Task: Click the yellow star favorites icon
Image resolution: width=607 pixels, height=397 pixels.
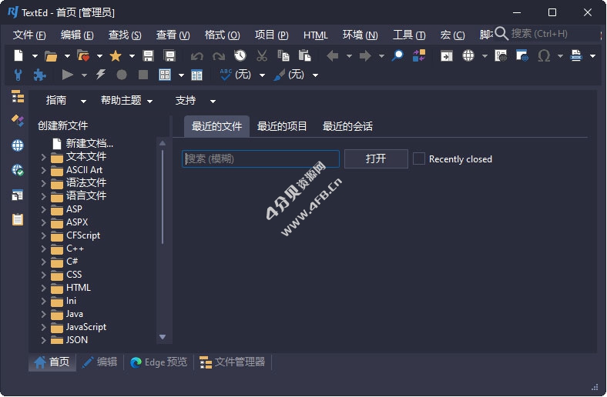Action: [116, 56]
